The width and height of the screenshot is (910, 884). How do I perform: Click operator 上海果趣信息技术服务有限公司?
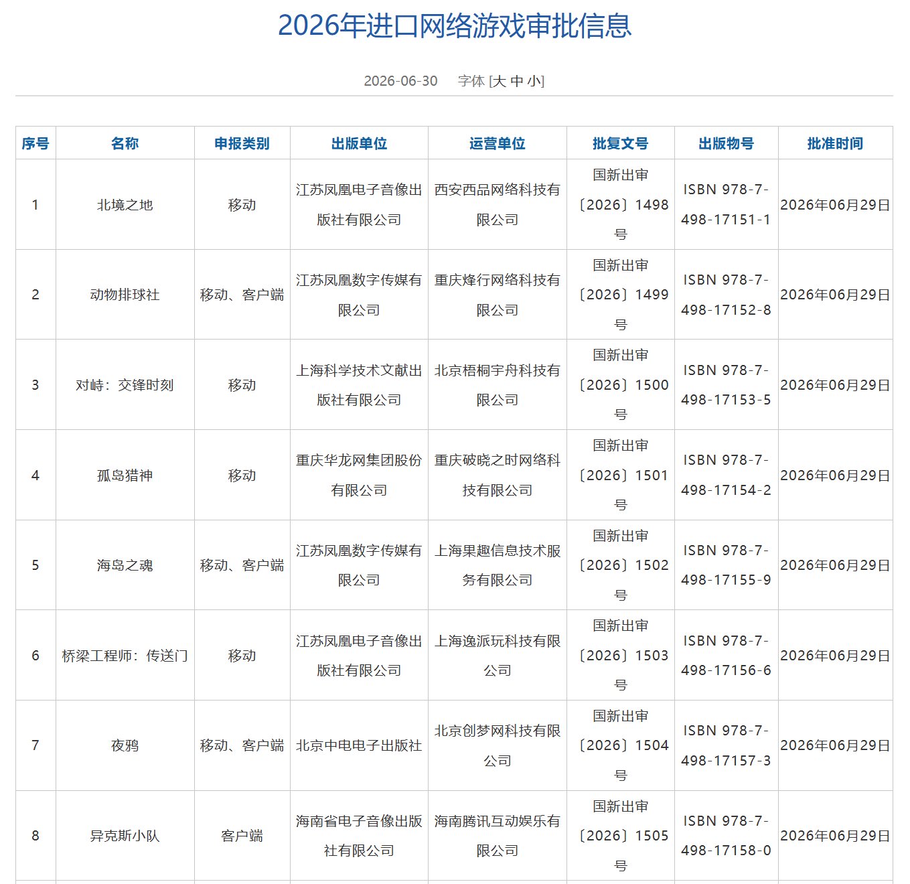pos(498,565)
